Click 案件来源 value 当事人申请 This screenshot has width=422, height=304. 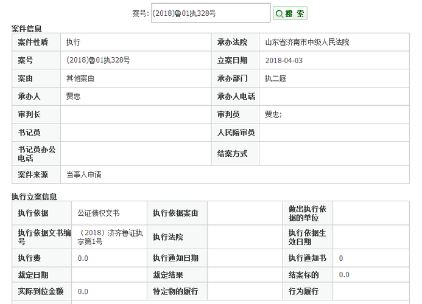[x=83, y=174]
